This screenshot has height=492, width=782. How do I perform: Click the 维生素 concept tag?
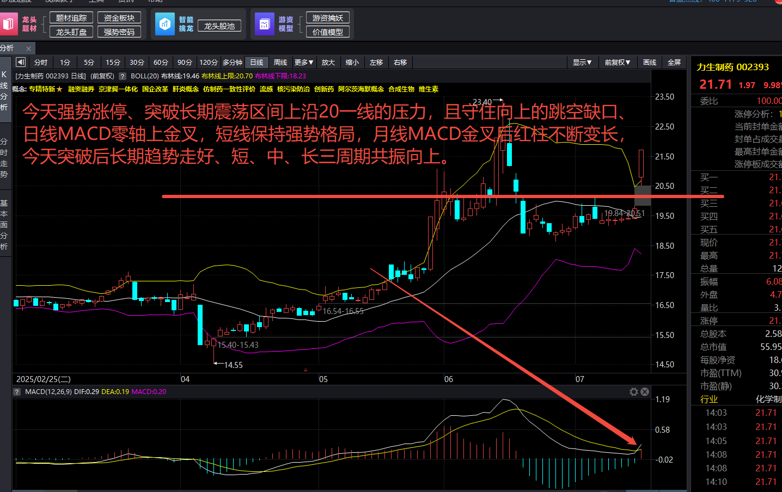(429, 89)
